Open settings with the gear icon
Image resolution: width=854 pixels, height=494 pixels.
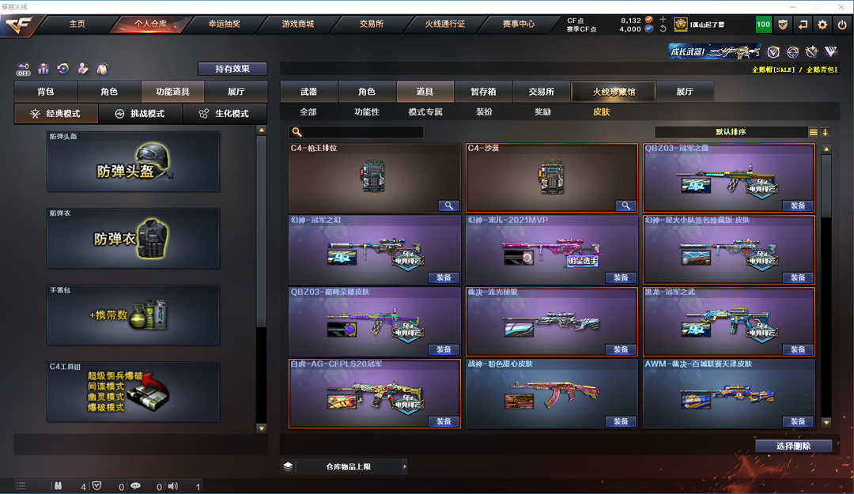pyautogui.click(x=822, y=25)
